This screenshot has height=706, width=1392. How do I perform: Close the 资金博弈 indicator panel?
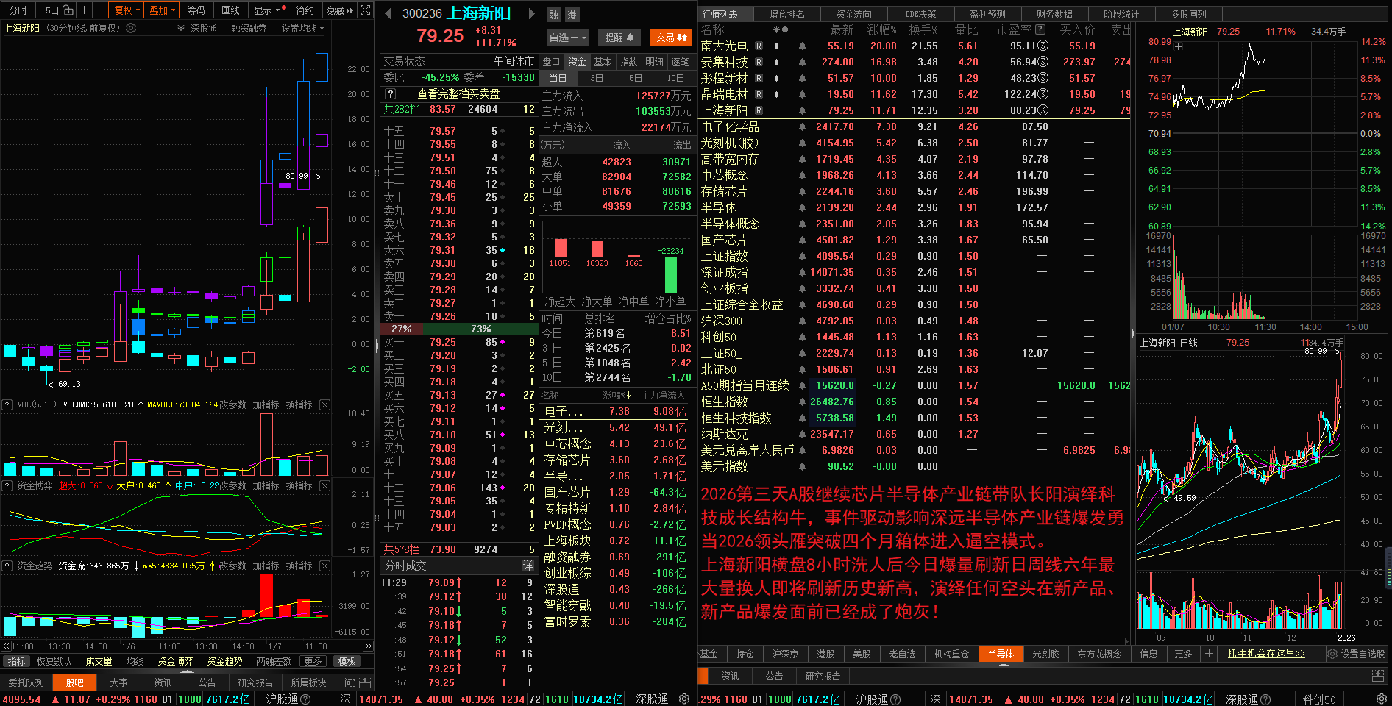coord(324,485)
